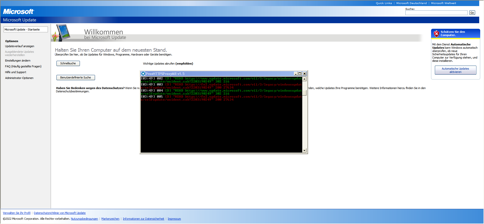This screenshot has height=224, width=484.
Task: Open Informationen zur Datensicherheit link
Action: click(143, 219)
